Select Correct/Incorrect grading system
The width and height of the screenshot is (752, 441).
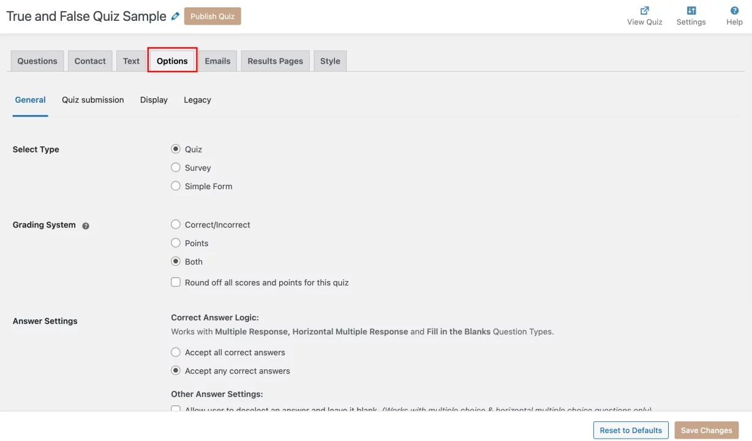pyautogui.click(x=176, y=224)
